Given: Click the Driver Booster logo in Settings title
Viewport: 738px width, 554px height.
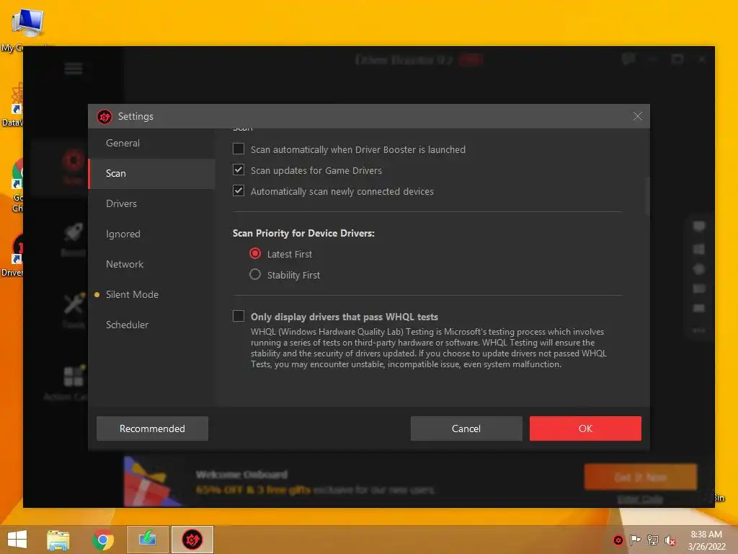Looking at the screenshot, I should [105, 116].
